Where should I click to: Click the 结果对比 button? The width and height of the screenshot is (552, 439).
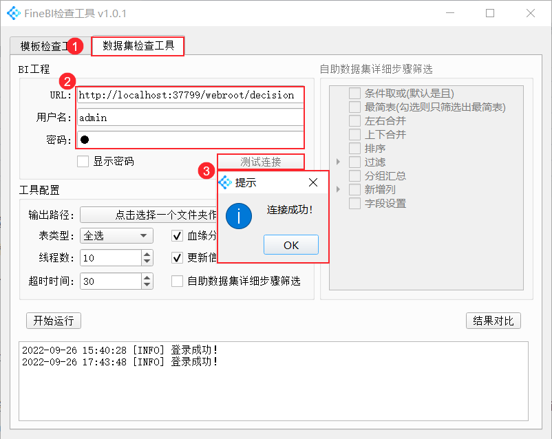(493, 321)
